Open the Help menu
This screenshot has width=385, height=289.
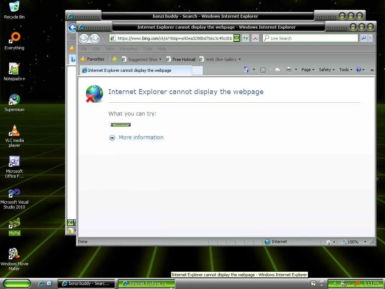coord(162,49)
